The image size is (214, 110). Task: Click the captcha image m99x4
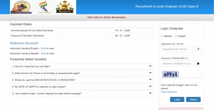click(170, 74)
